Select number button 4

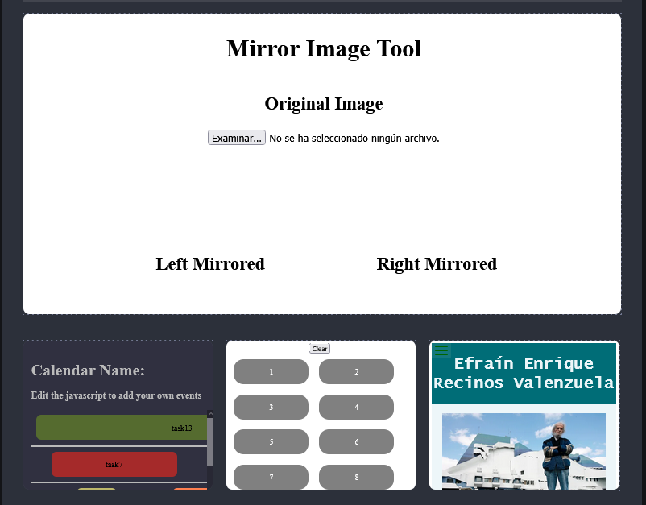[x=356, y=407]
